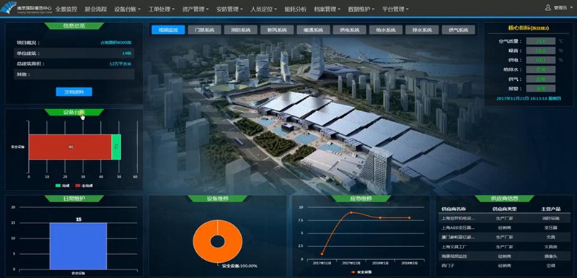
Task: Expand the 工单处理 dropdown menu
Action: point(161,9)
